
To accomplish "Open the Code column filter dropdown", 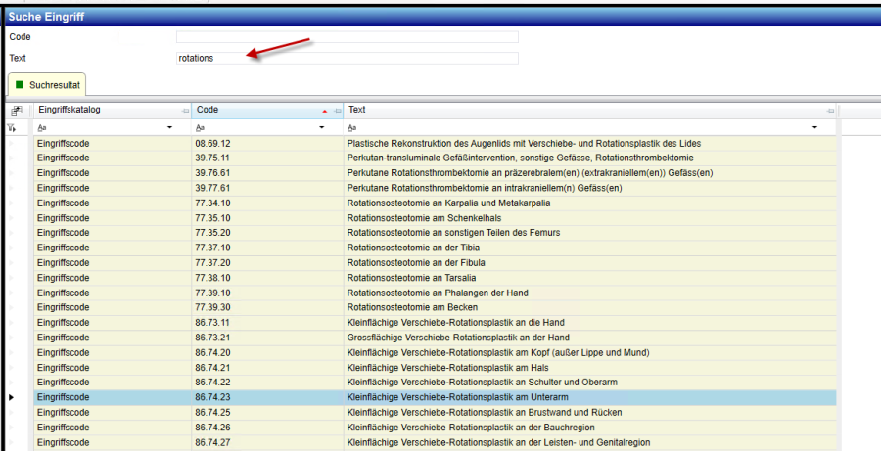I will pos(323,128).
